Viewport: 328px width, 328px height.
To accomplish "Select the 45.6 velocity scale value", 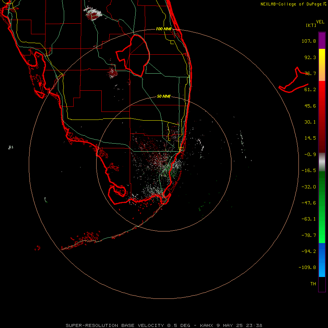I will (310, 106).
